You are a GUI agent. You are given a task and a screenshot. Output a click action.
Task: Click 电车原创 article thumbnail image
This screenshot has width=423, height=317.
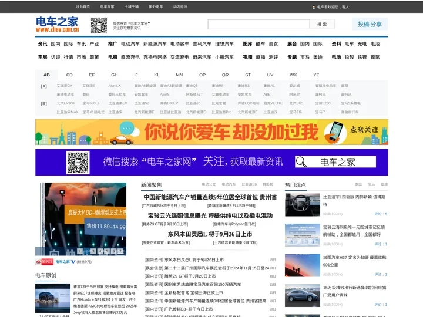(x=53, y=298)
